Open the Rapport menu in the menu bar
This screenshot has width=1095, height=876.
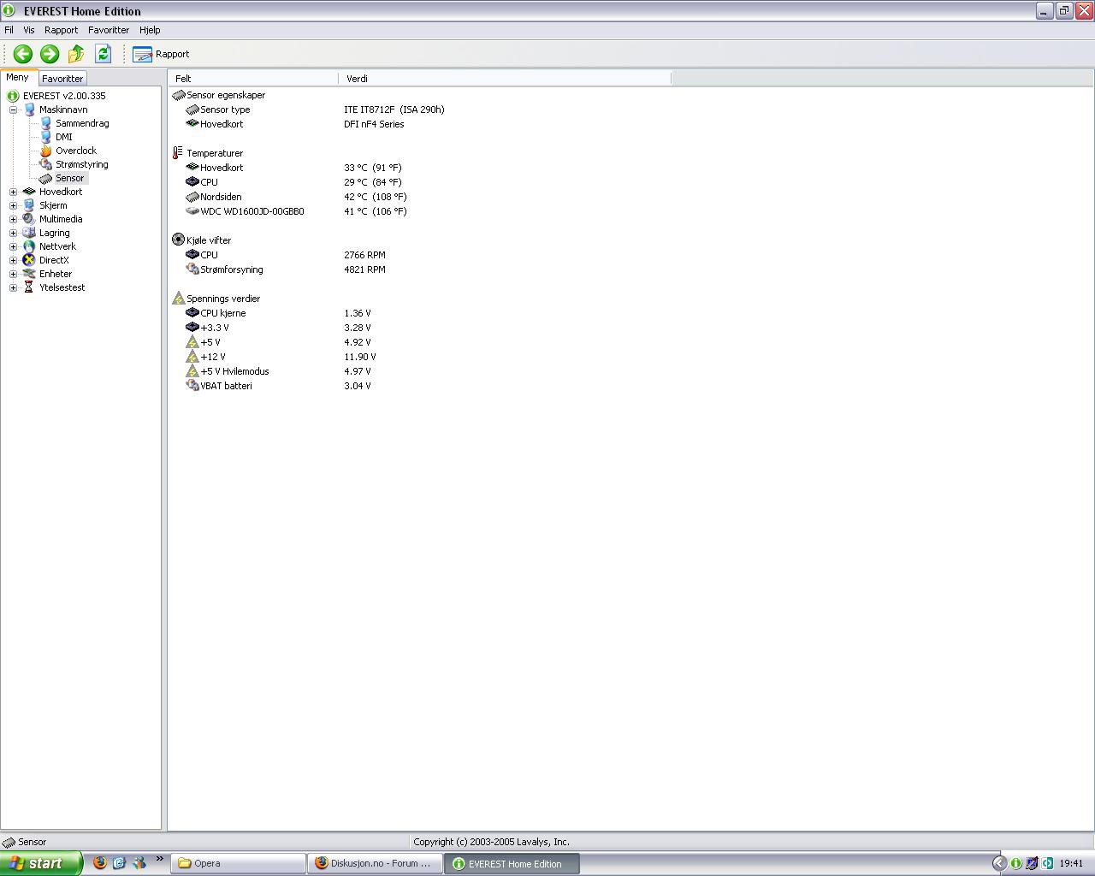61,30
